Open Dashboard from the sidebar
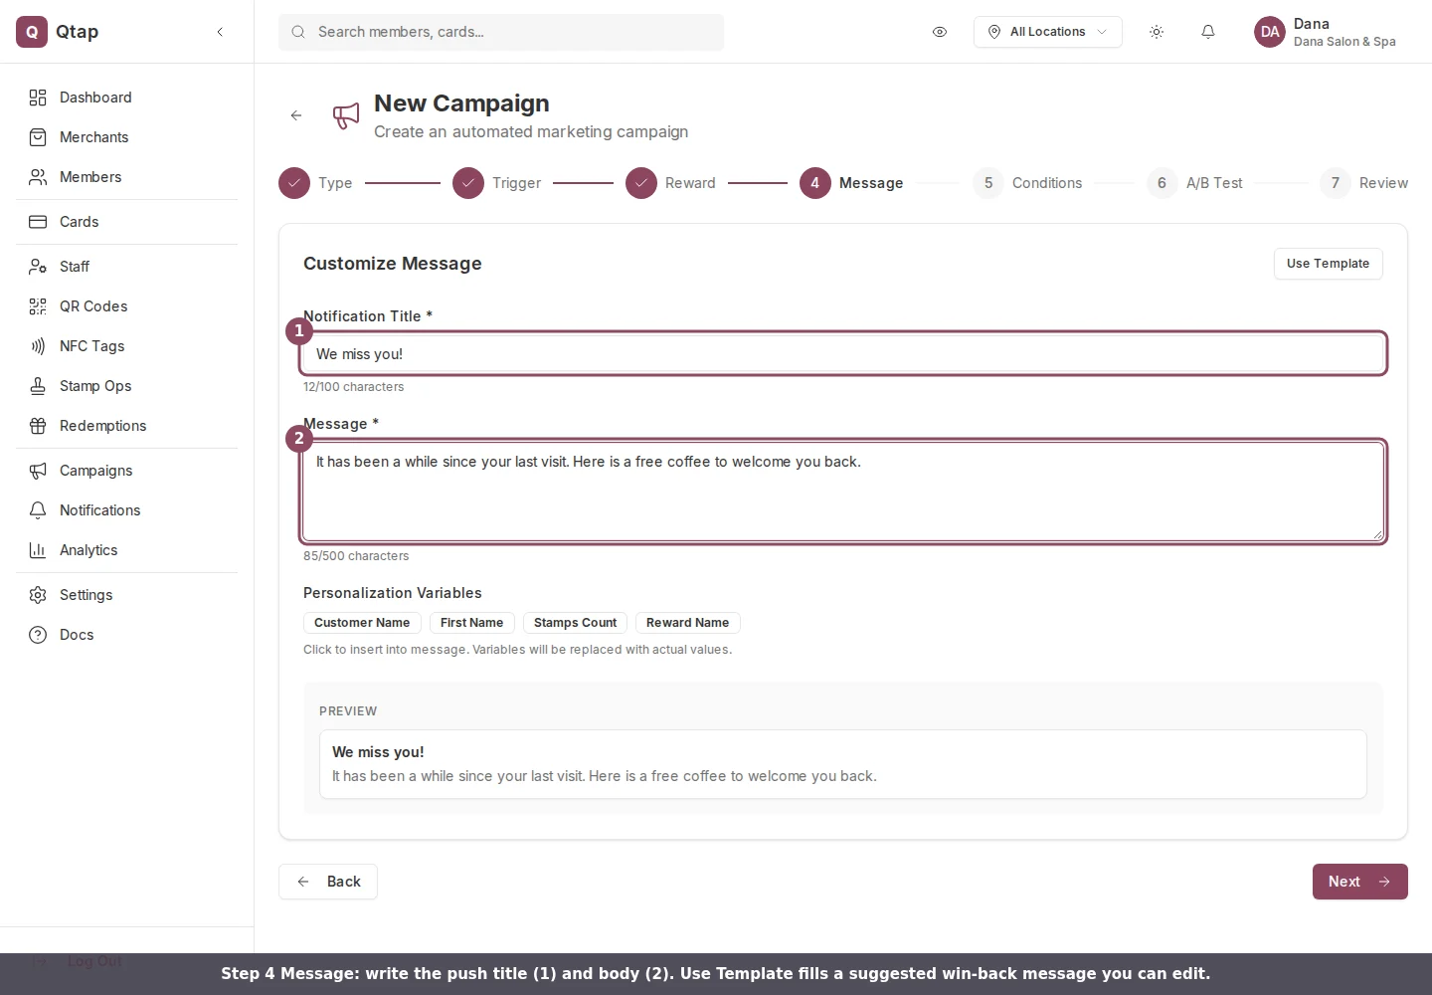This screenshot has height=995, width=1432. (127, 98)
